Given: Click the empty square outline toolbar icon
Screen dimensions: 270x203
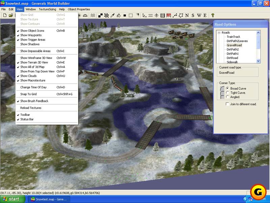Looking at the screenshot, I should [131, 16].
